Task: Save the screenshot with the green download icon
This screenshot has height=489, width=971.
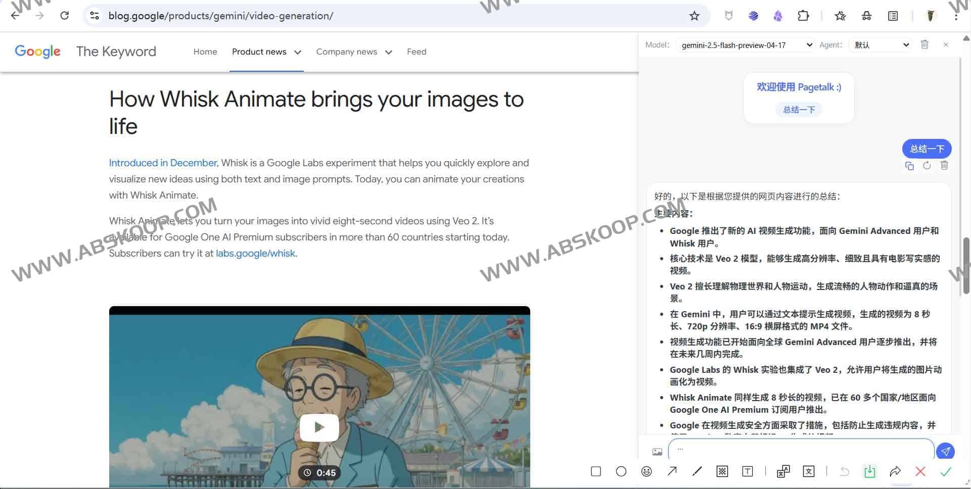Action: tap(869, 471)
